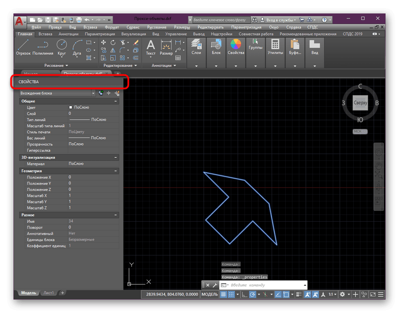Click the Offset tool icon
Screen dimensions: 399x313
[x=136, y=58]
